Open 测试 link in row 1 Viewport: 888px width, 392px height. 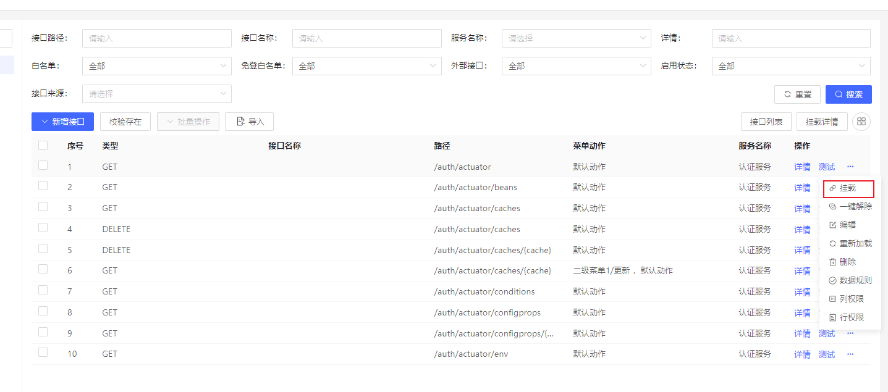tap(827, 167)
